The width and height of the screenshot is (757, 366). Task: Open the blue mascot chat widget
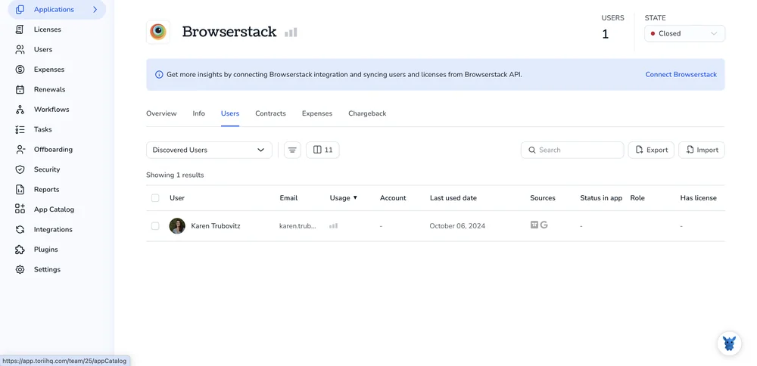[729, 344]
